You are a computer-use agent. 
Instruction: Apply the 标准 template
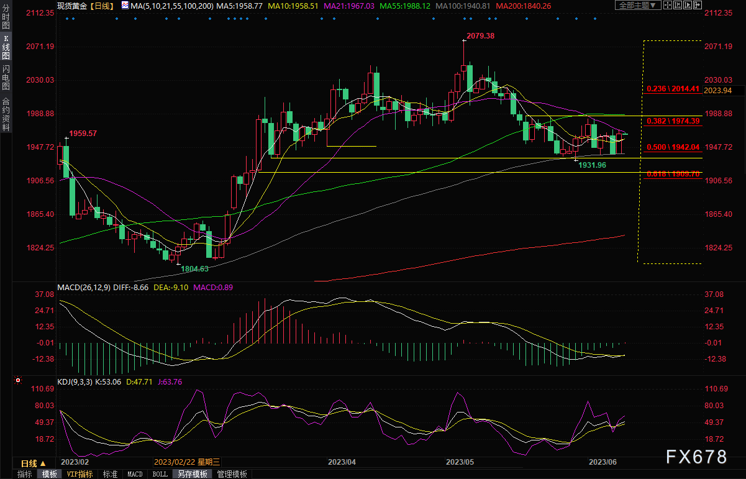110,474
